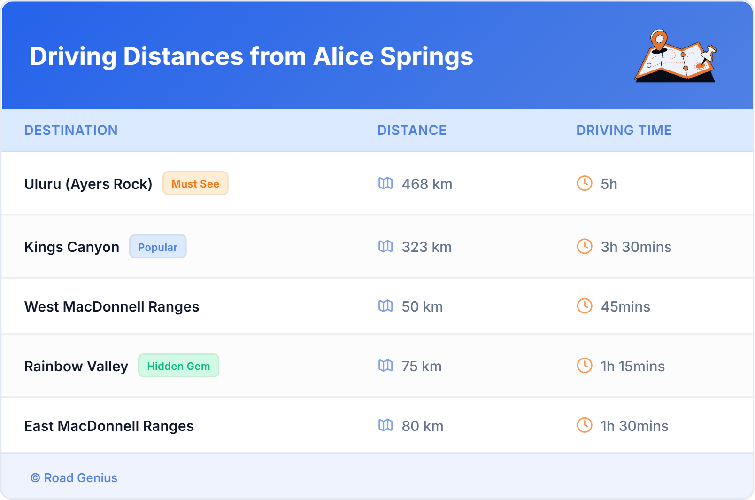
Task: Click the Destination column header
Action: point(71,130)
